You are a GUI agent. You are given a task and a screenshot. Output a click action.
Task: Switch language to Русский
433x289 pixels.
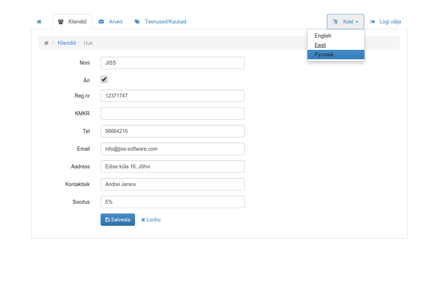click(324, 55)
